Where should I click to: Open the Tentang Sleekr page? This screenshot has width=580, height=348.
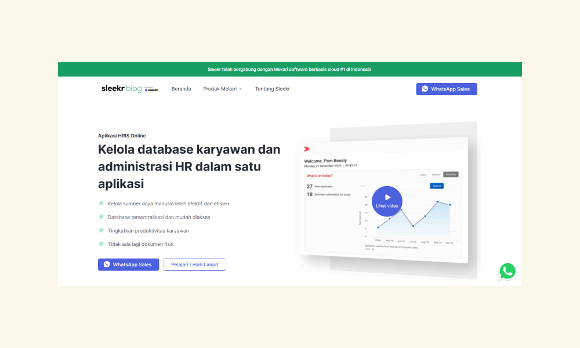272,89
